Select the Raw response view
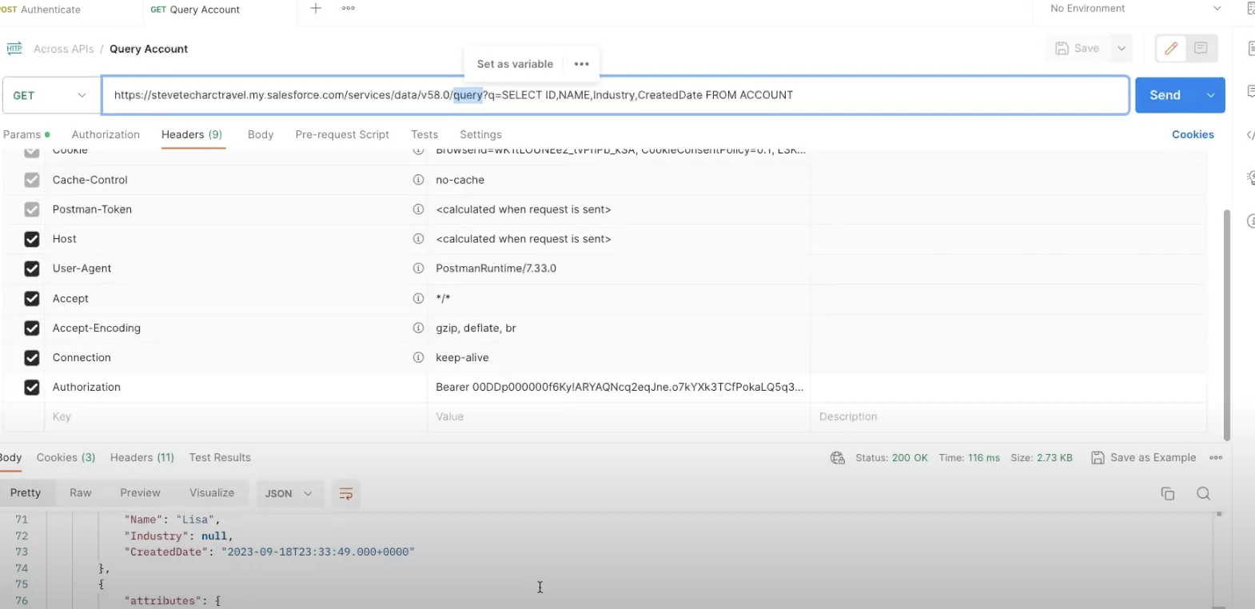This screenshot has width=1255, height=609. tap(81, 493)
